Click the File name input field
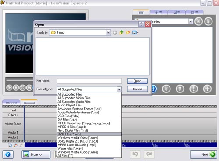The height and width of the screenshot is (161, 219). [x=89, y=81]
